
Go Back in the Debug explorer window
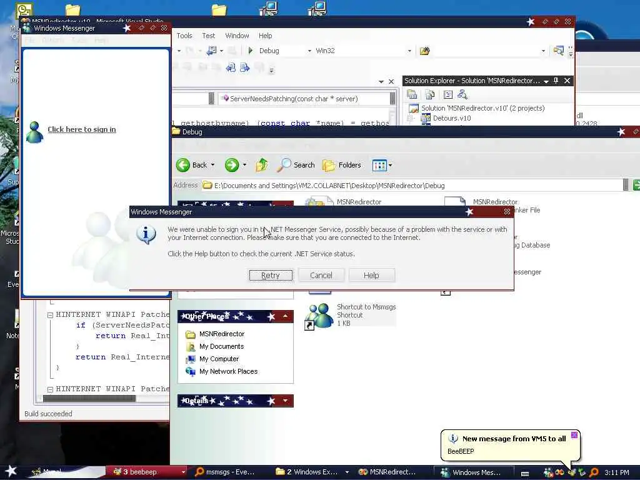pos(192,165)
